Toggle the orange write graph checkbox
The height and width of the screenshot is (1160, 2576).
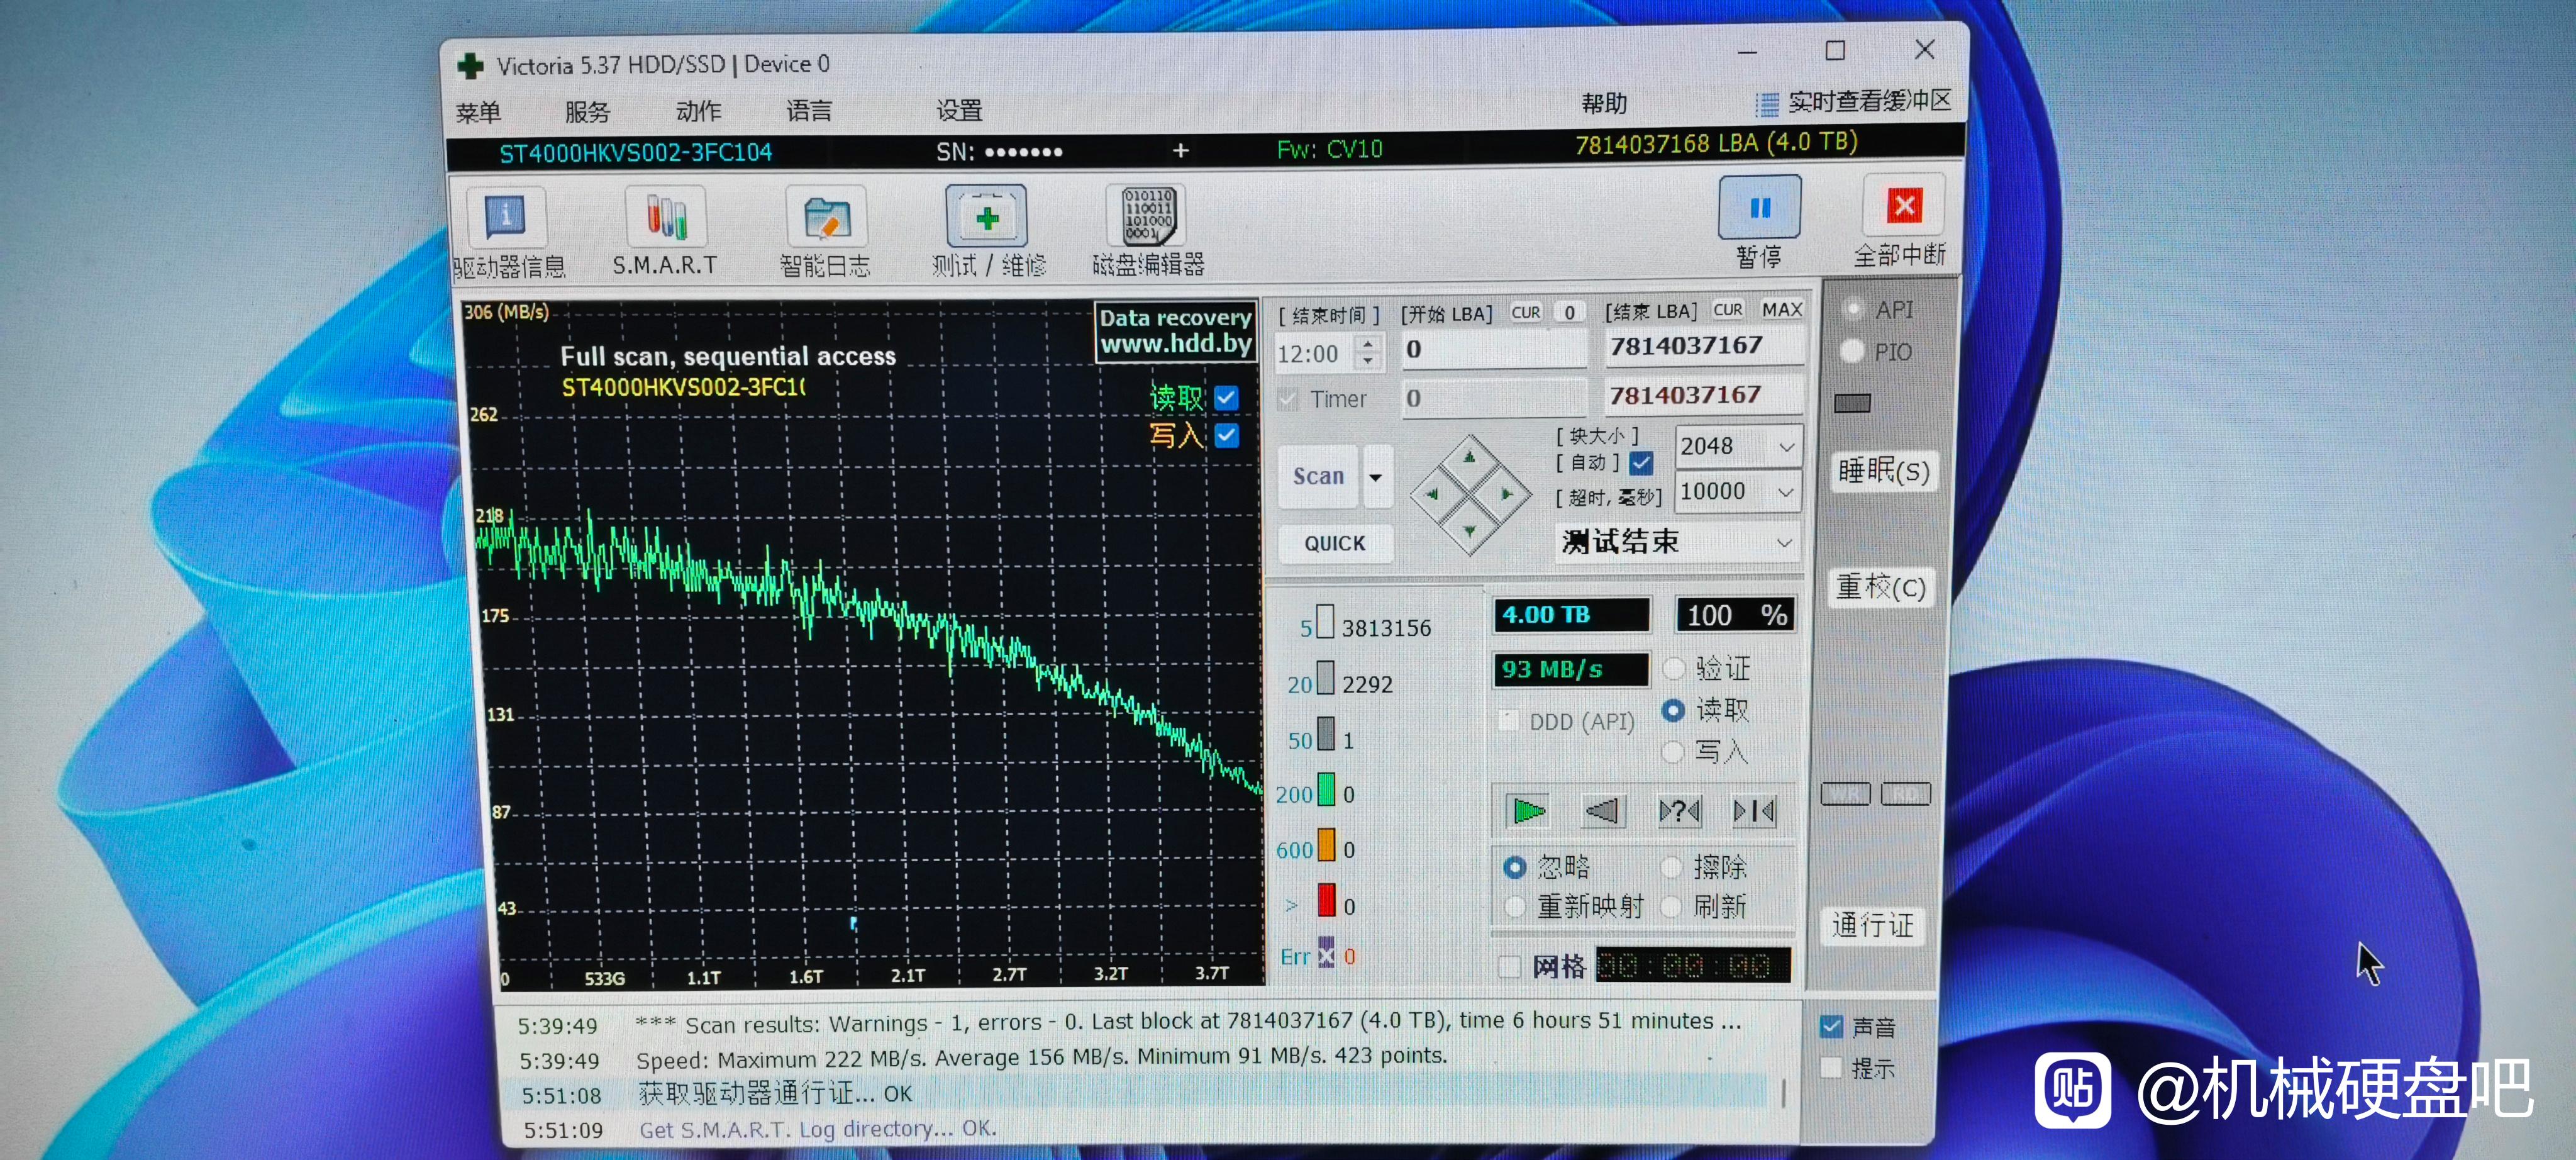click(x=1227, y=436)
